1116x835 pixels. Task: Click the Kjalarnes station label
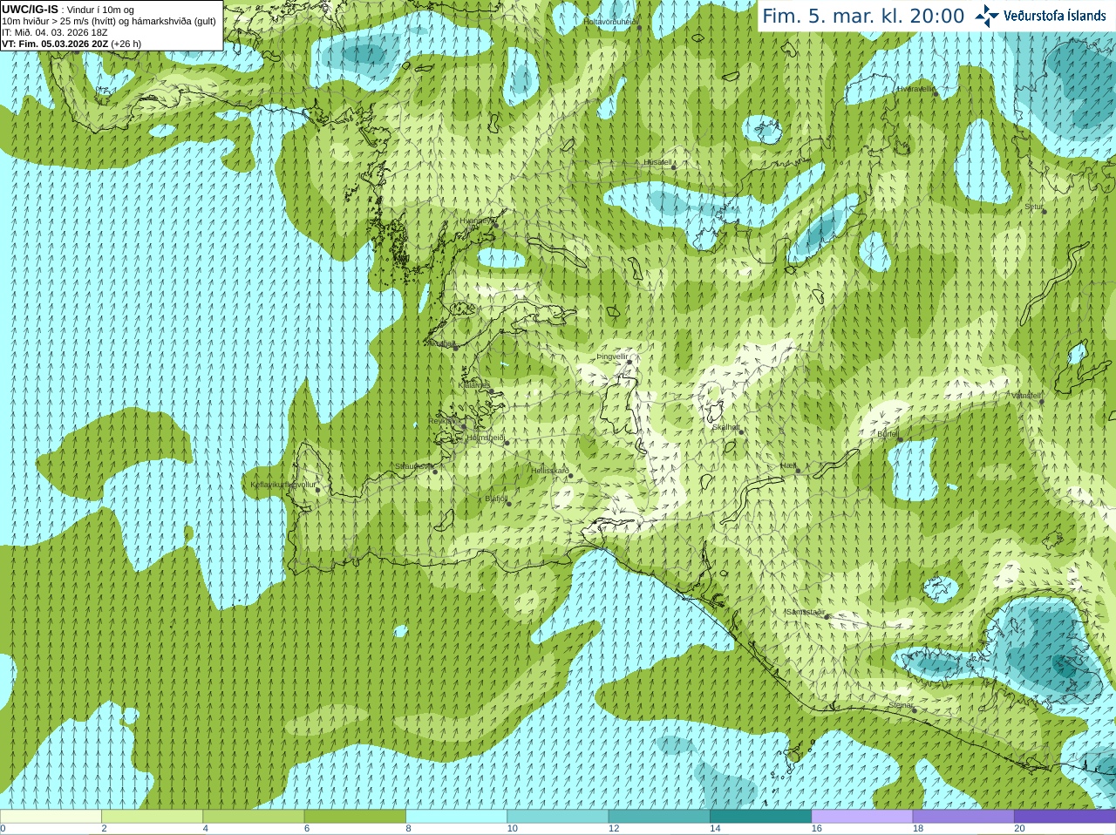(x=474, y=385)
